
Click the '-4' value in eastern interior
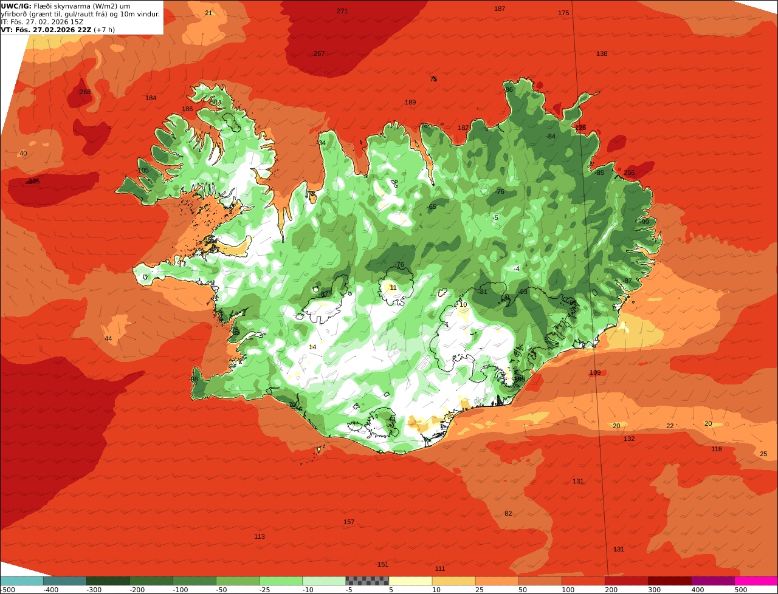click(x=517, y=268)
